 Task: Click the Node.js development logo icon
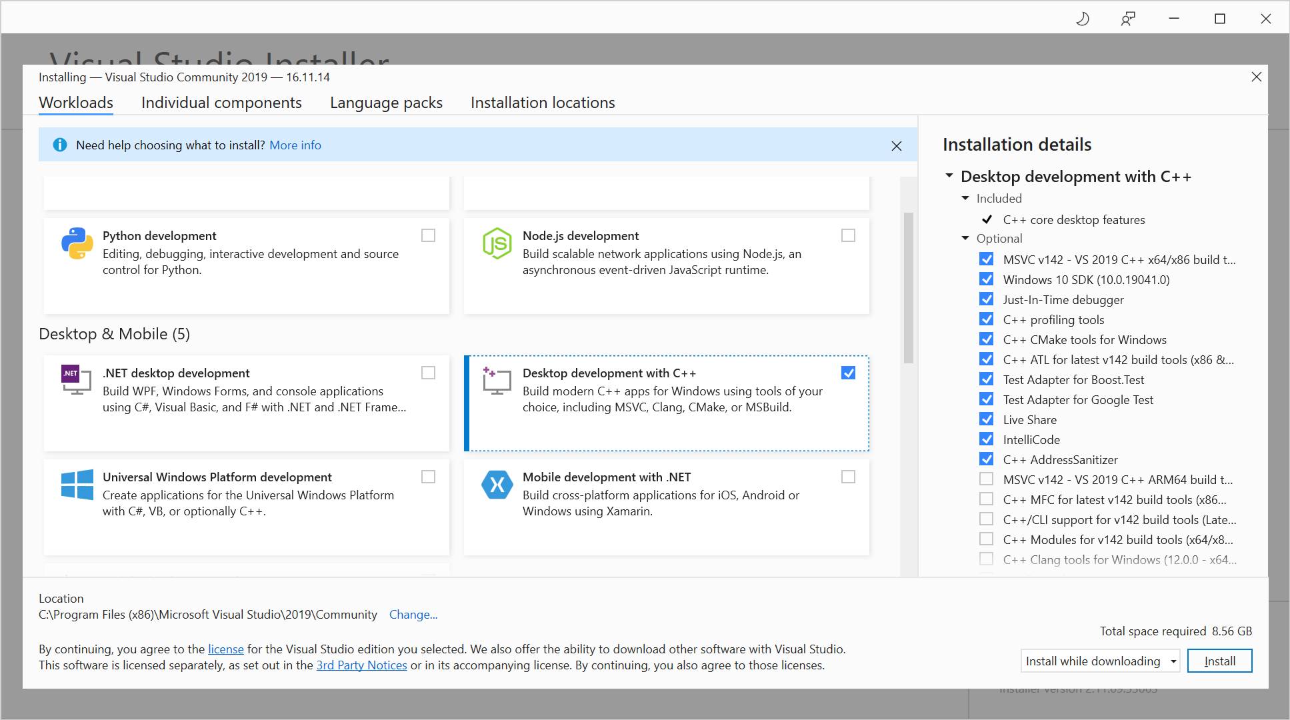497,243
